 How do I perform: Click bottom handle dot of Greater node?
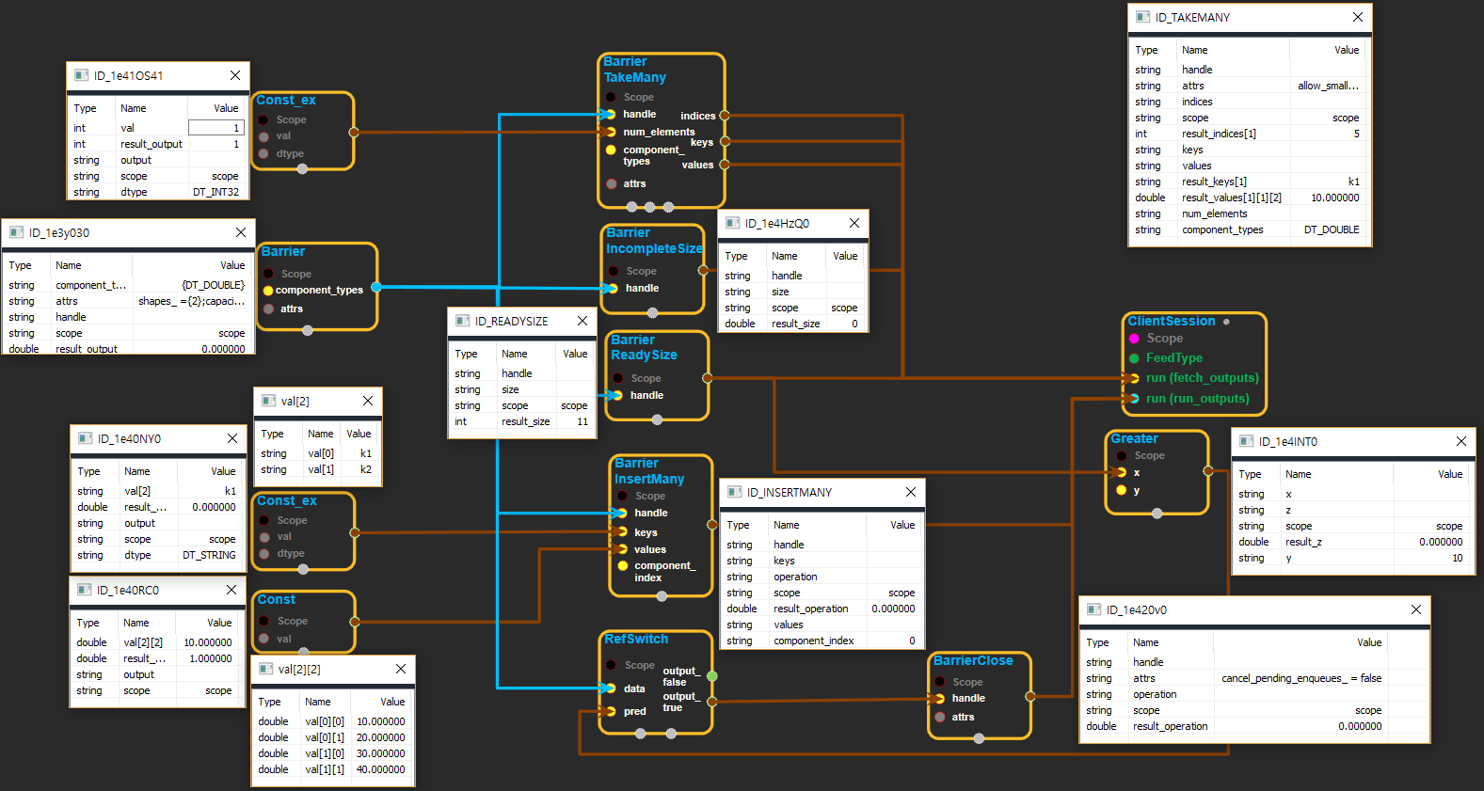tap(1157, 514)
